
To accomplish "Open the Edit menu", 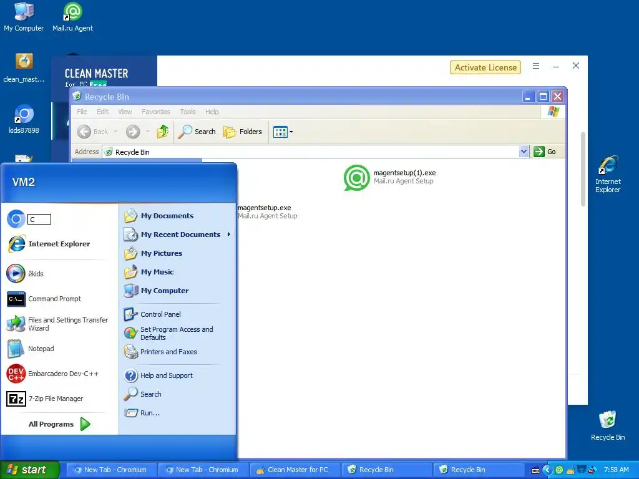I will coord(102,112).
